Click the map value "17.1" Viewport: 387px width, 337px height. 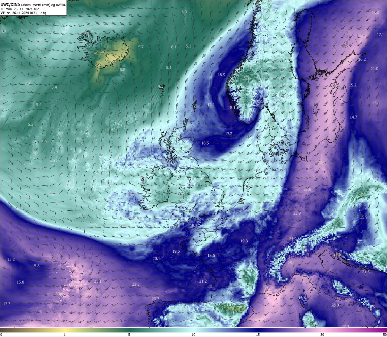click(x=380, y=35)
